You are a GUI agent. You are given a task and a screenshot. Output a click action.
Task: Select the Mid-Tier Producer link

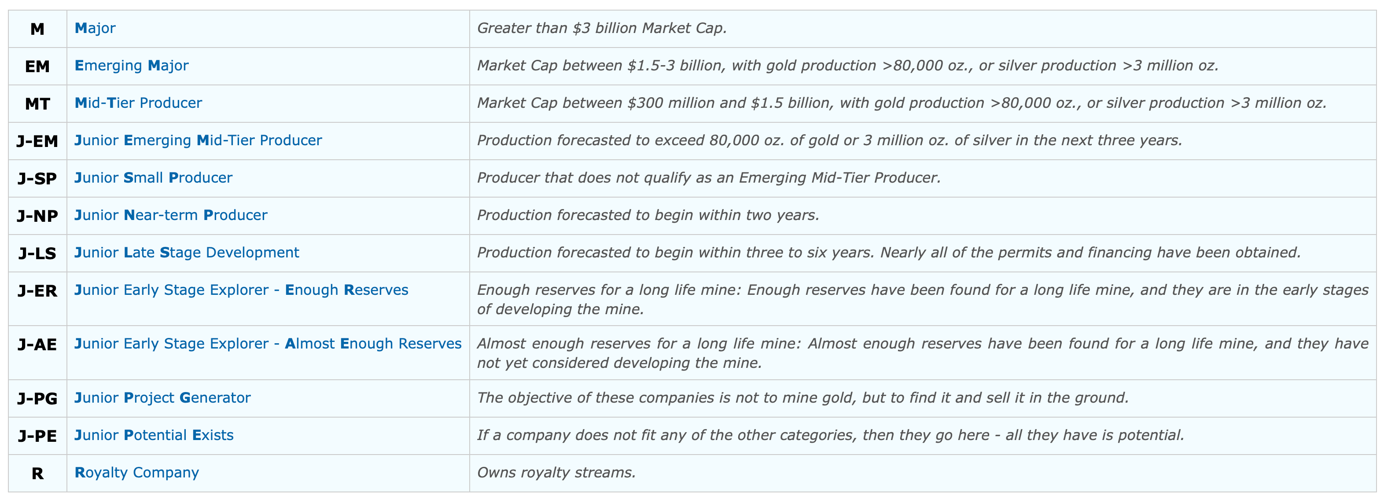[139, 103]
